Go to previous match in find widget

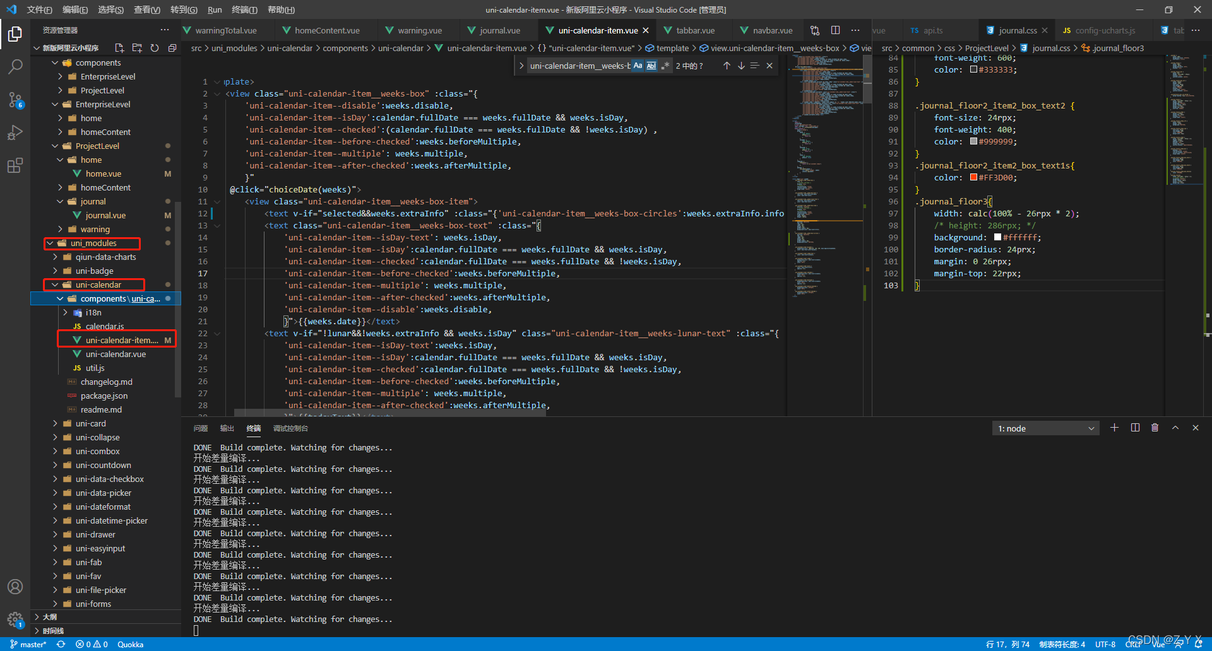pos(727,66)
